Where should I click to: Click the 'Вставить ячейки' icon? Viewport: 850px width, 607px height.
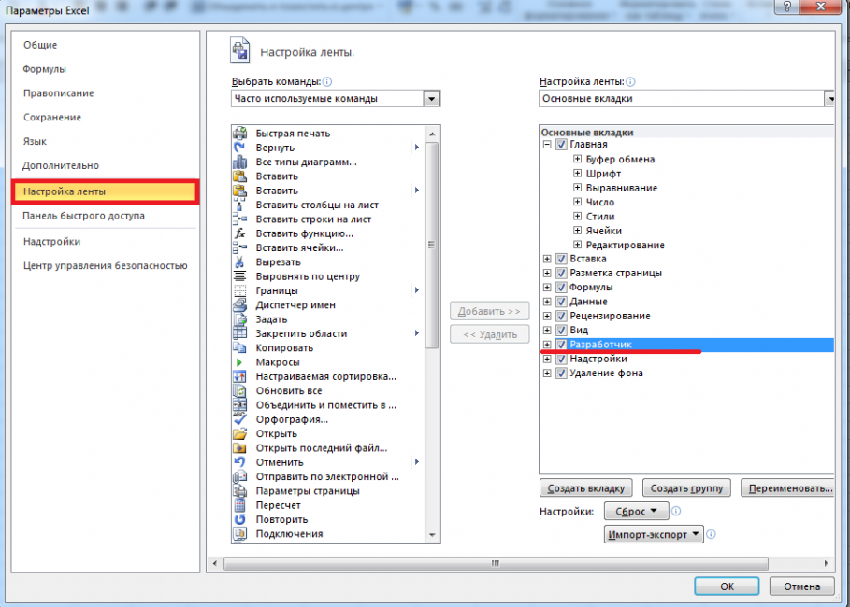(239, 247)
